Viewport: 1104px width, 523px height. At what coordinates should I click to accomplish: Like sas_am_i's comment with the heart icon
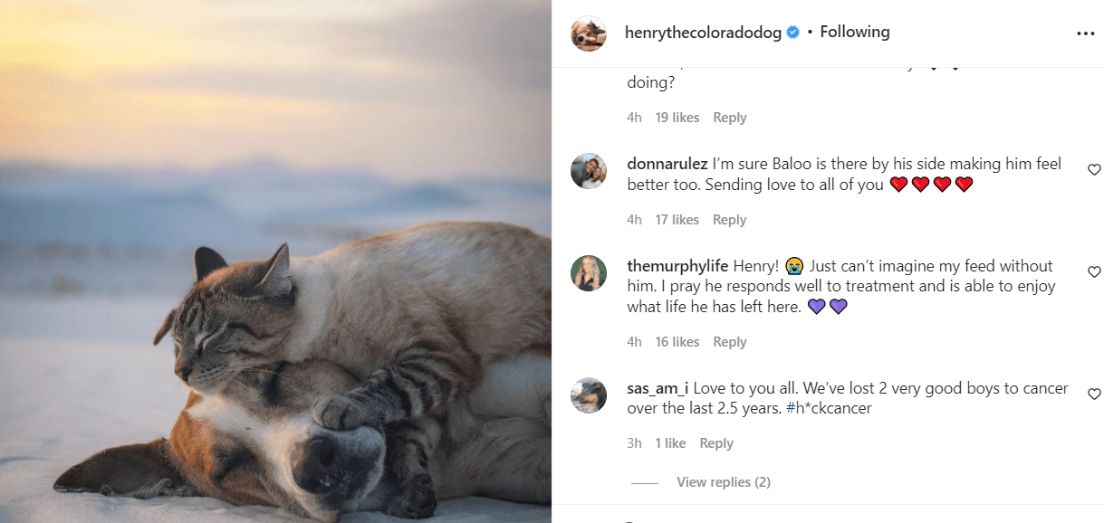click(x=1094, y=395)
